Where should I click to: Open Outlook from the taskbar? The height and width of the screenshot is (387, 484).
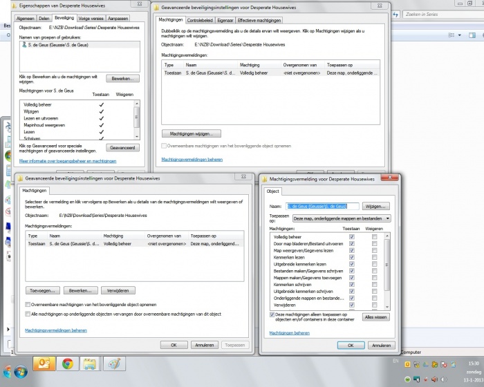44,364
